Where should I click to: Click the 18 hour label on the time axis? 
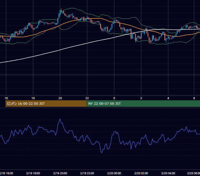[33, 98]
